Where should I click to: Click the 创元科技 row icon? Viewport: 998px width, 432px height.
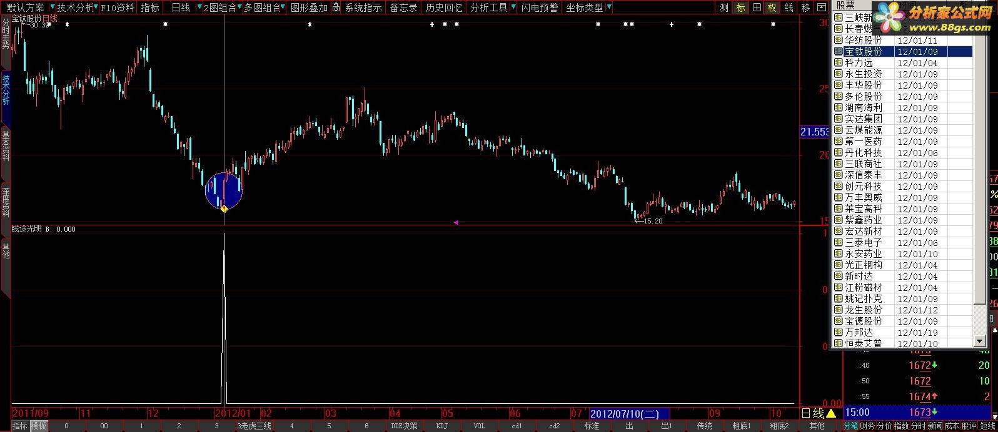tap(839, 187)
